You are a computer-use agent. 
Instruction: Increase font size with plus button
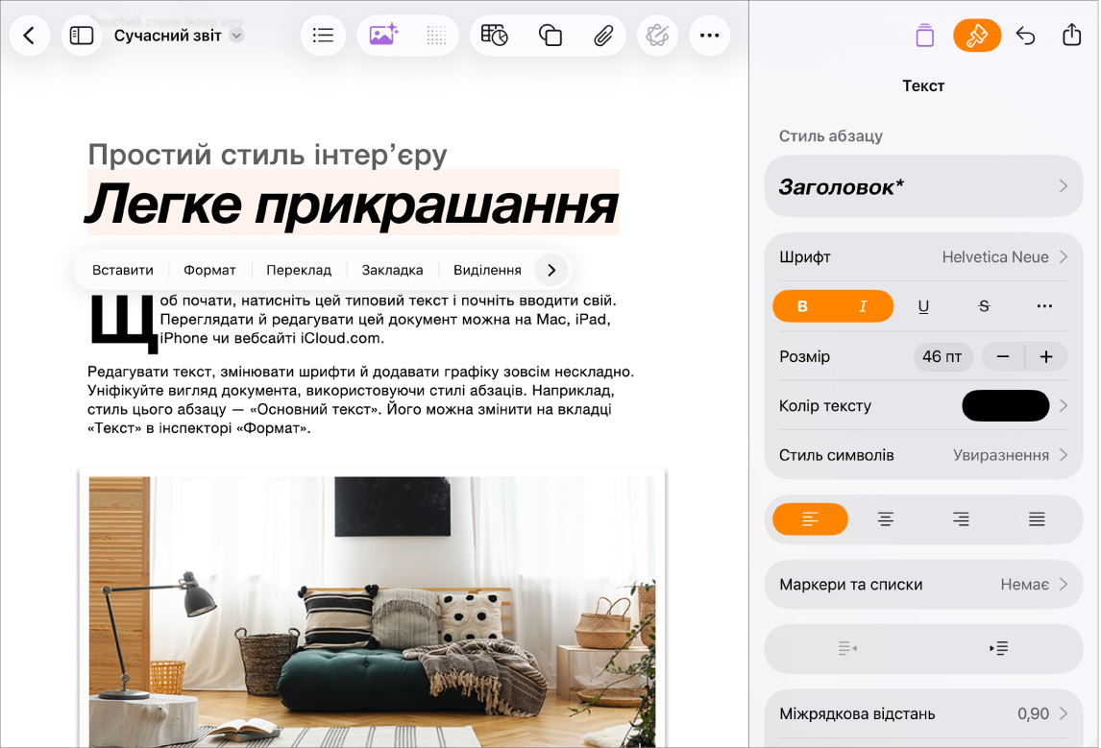[1046, 356]
